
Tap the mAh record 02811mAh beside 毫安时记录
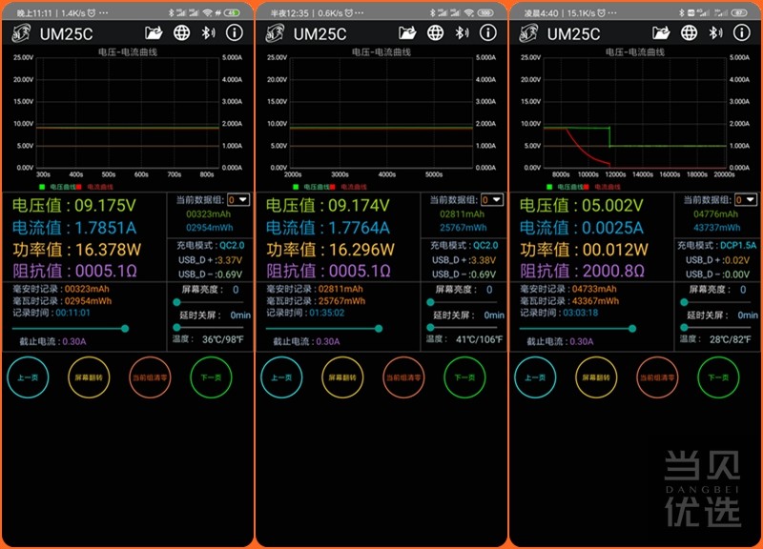(x=340, y=289)
